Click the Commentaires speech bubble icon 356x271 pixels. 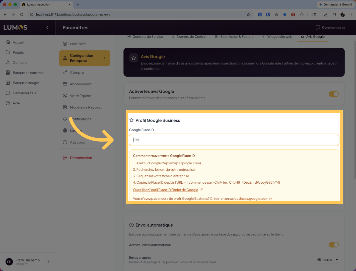(318, 28)
